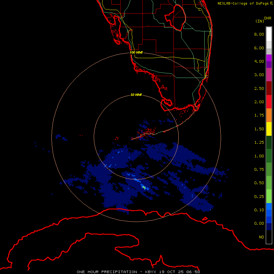Viewport: 274px width, 274px height.
Task: Click the 0.00 legend value
Action: pyautogui.click(x=259, y=223)
